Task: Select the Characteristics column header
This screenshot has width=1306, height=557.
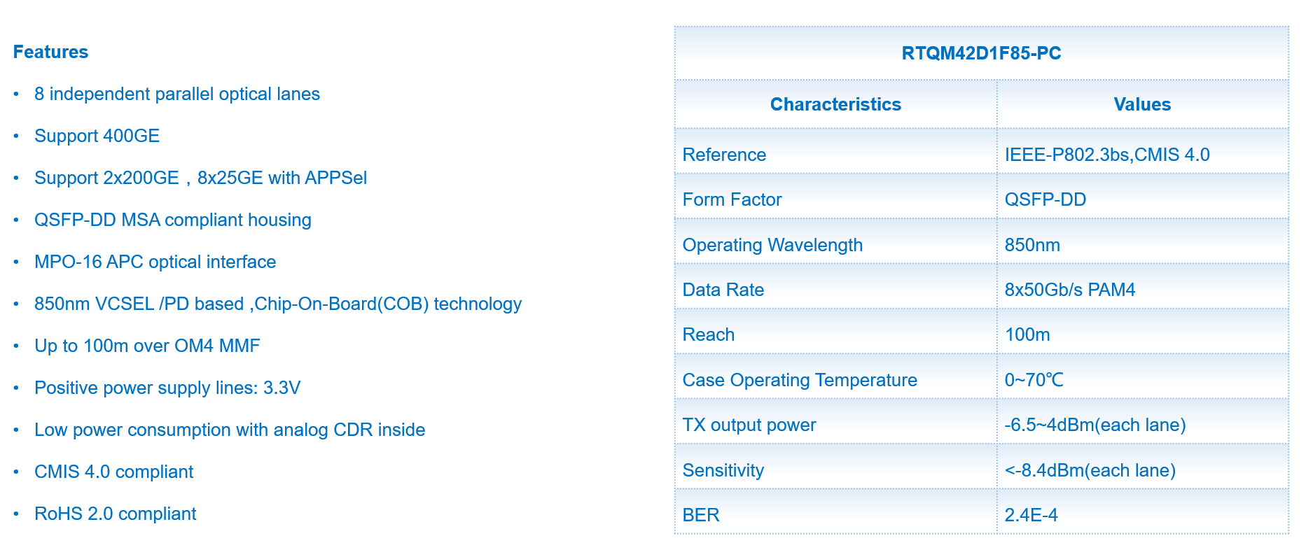Action: click(835, 105)
